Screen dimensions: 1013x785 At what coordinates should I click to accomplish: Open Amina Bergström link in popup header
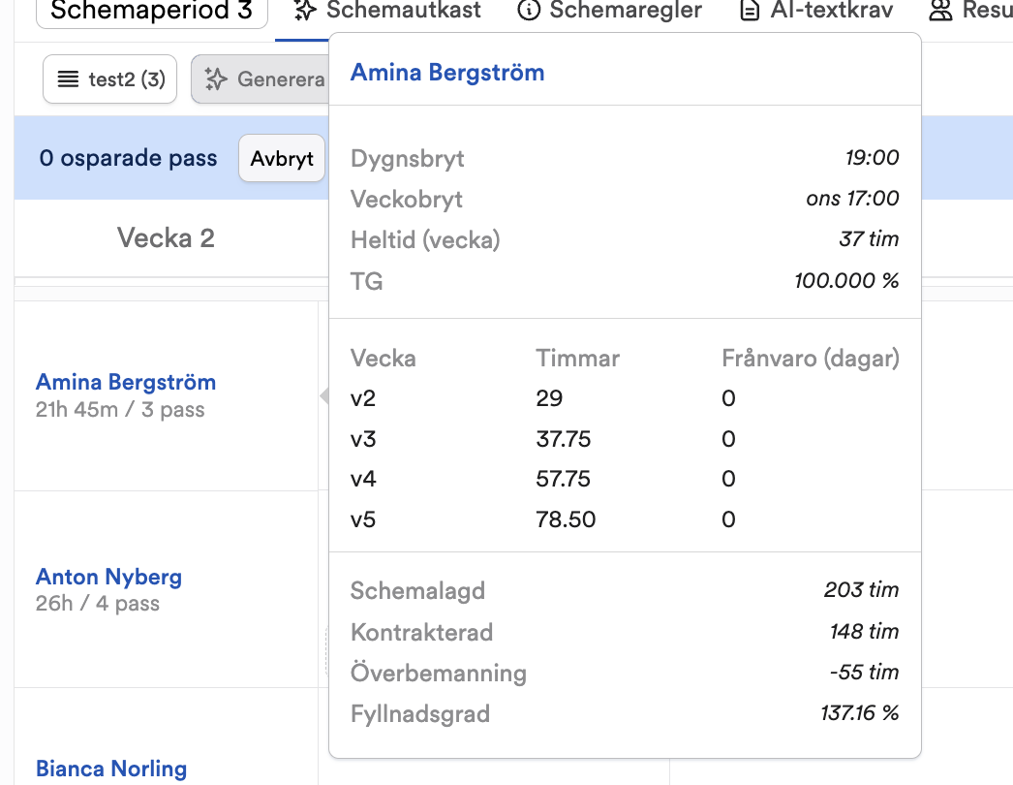[447, 73]
